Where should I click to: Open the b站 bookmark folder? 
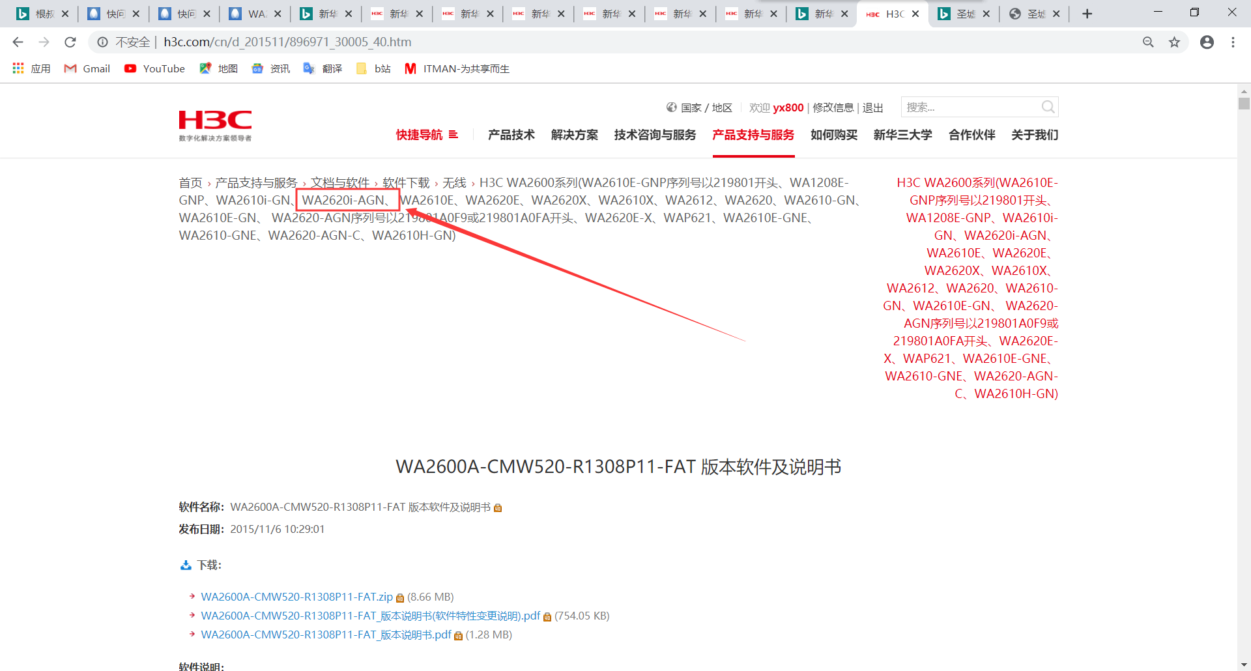pos(373,68)
